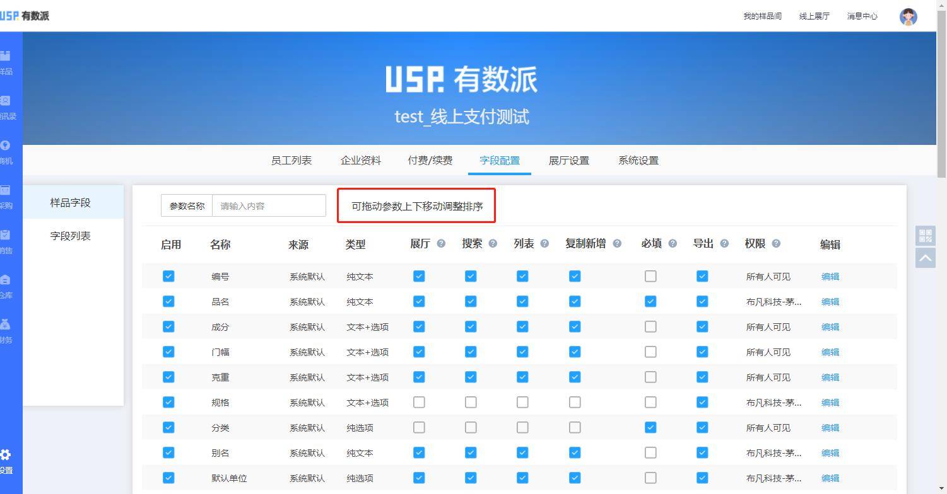Click 编辑 link for 规格 row
947x494 pixels.
coord(830,402)
